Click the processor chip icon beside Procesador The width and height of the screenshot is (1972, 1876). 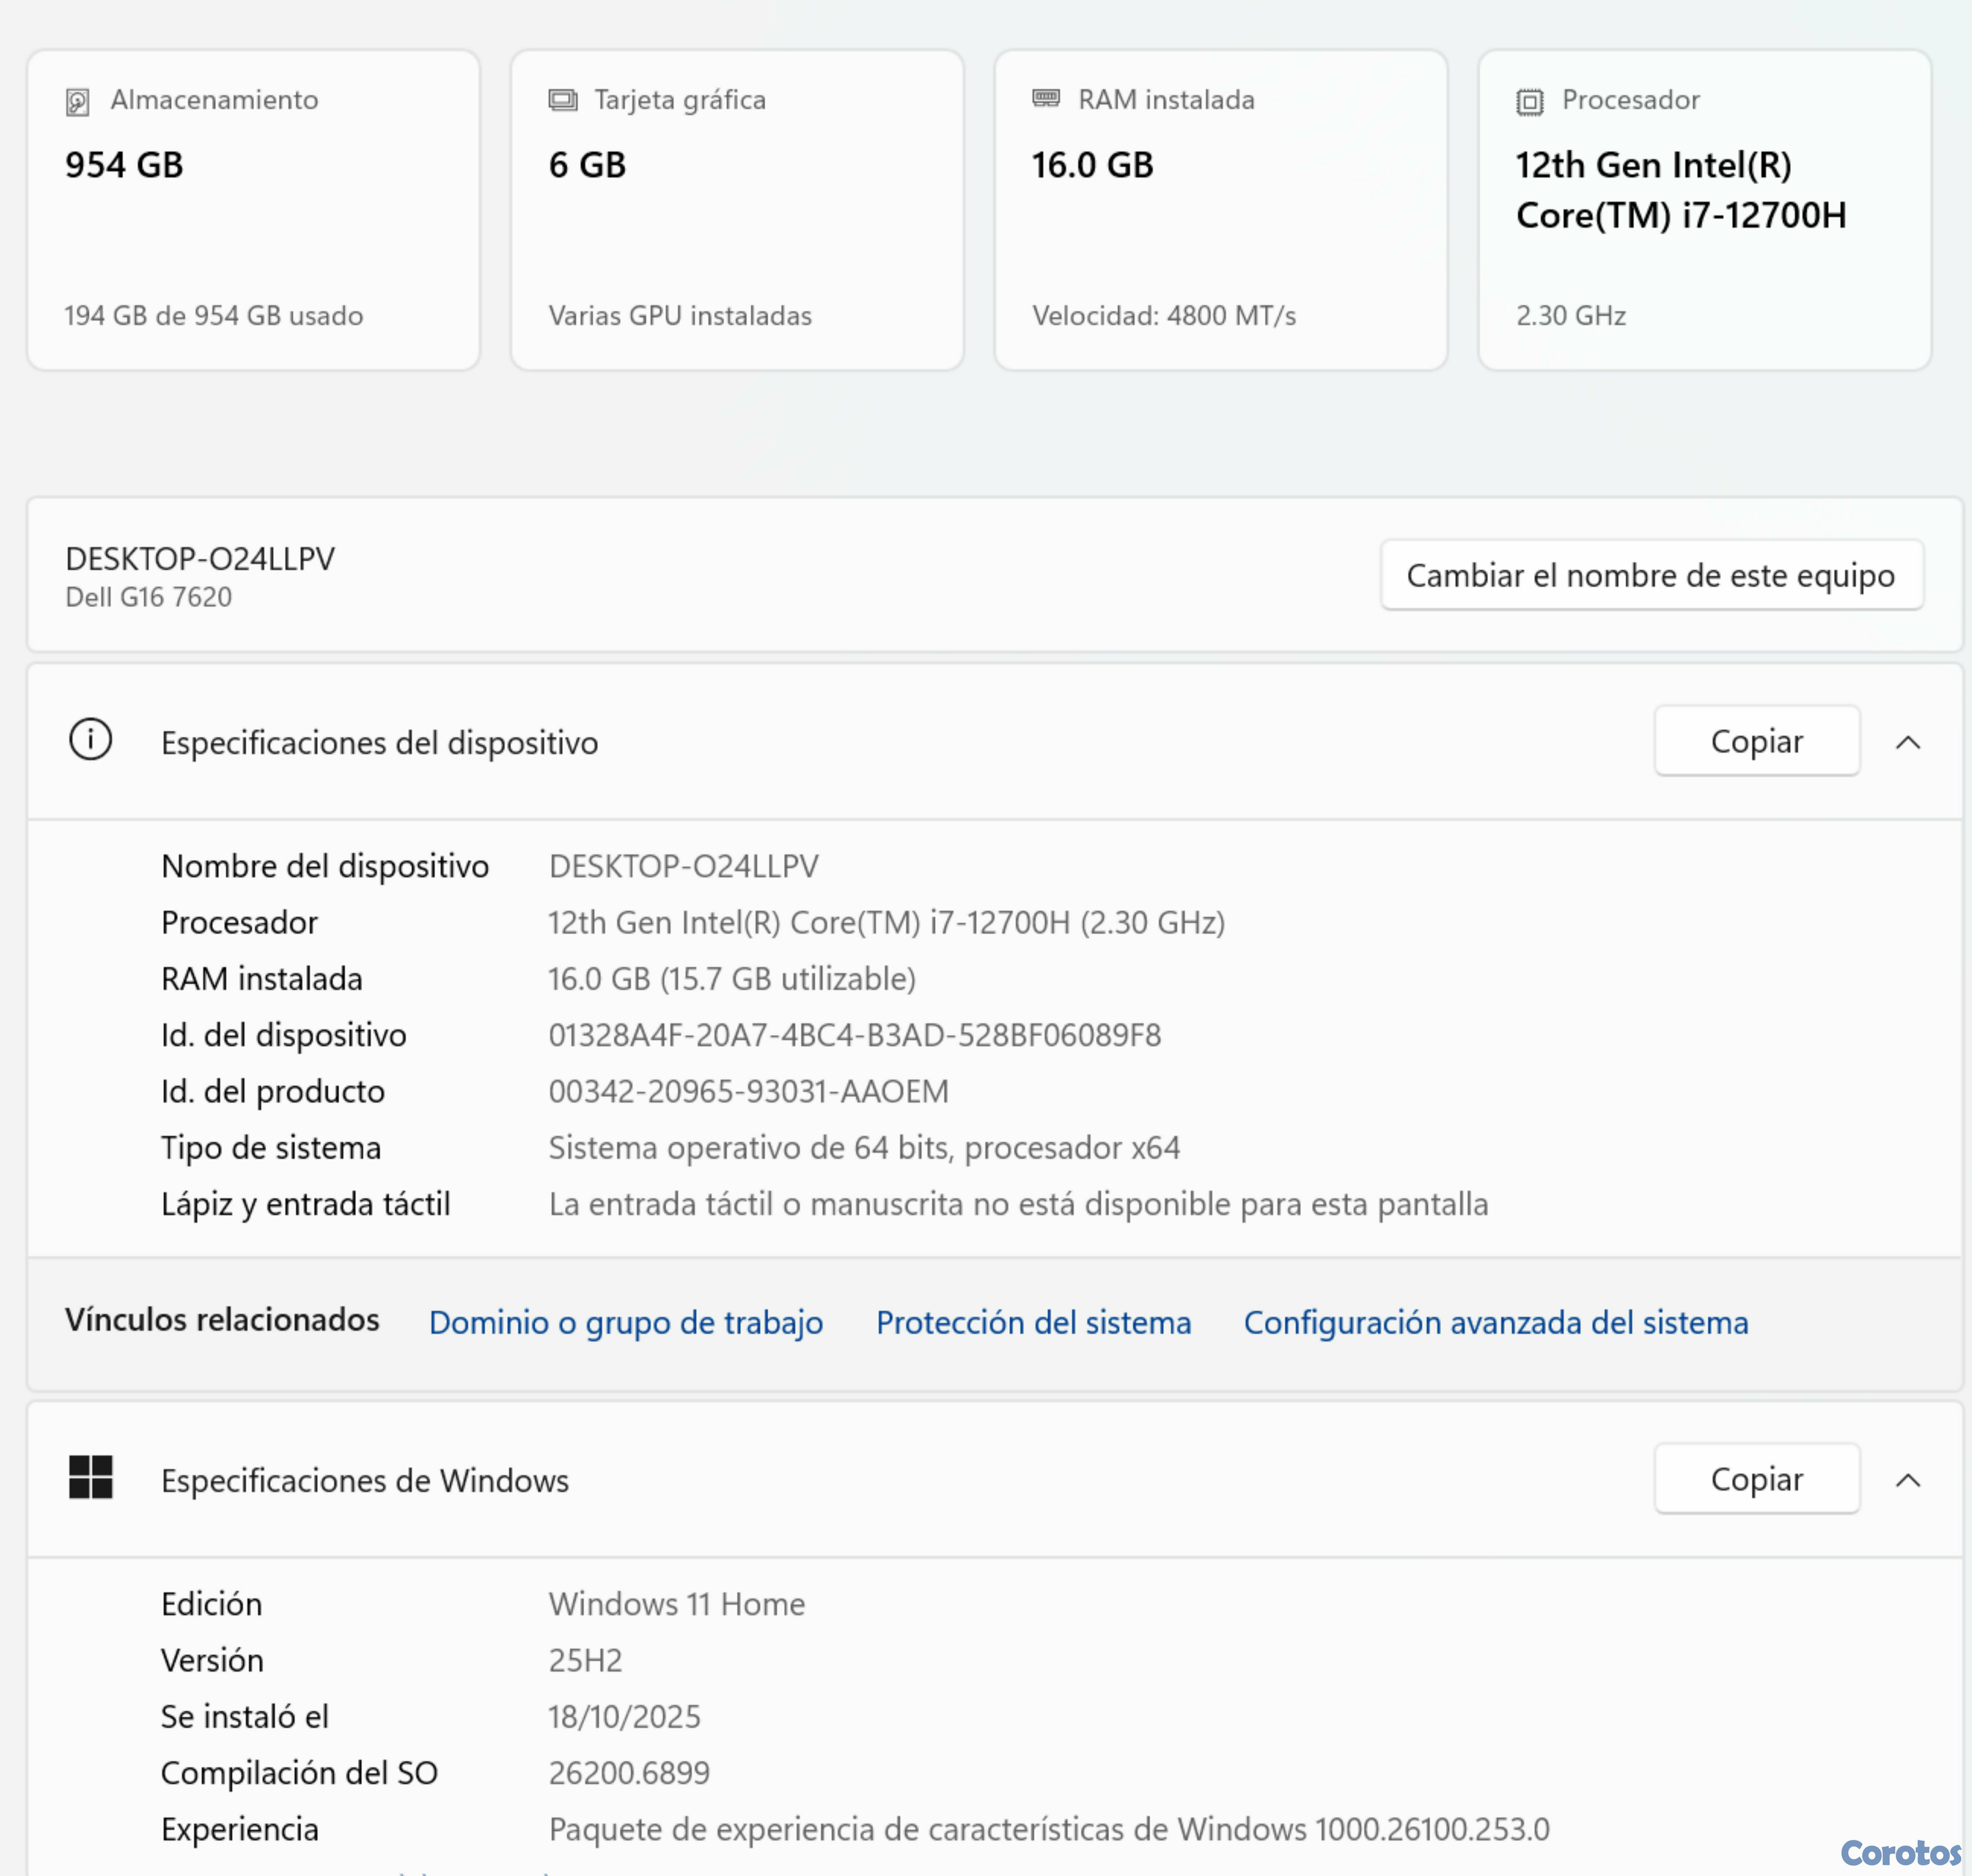coord(1529,101)
